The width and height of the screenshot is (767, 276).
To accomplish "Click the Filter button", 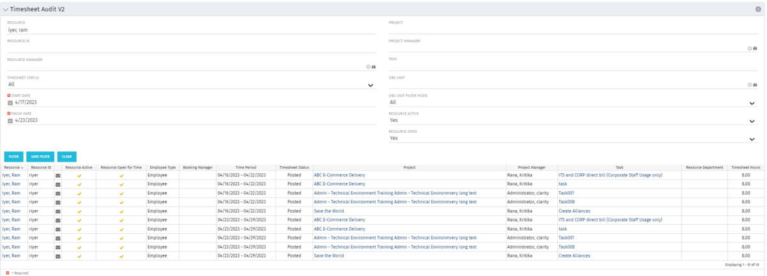I will click(13, 156).
